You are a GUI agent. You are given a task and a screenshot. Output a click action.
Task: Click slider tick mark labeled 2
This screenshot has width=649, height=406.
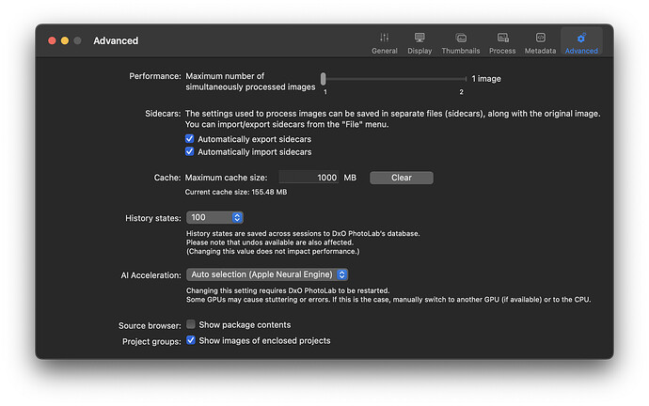pyautogui.click(x=462, y=91)
